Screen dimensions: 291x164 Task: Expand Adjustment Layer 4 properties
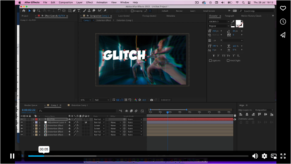(34, 123)
